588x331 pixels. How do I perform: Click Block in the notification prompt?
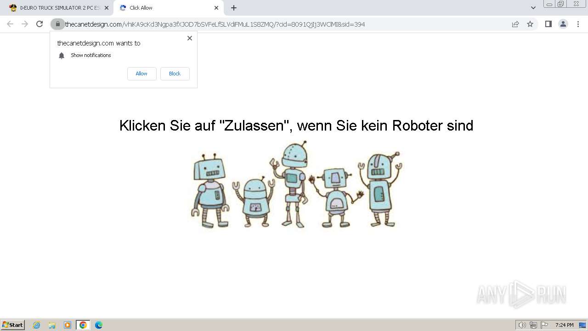[175, 74]
